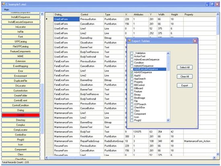Uncheck the AppId checkbox
The height and width of the screenshot is (166, 221).
click(132, 75)
